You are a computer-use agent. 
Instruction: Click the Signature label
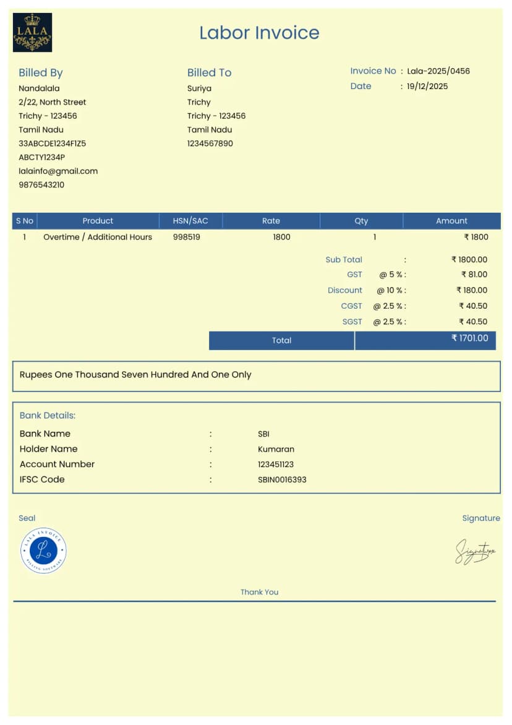481,518
